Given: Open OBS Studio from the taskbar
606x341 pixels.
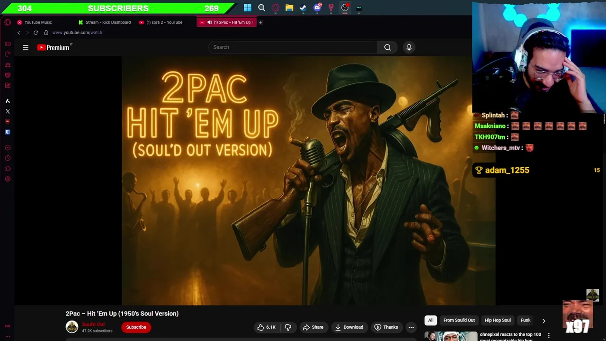Looking at the screenshot, I should [345, 8].
